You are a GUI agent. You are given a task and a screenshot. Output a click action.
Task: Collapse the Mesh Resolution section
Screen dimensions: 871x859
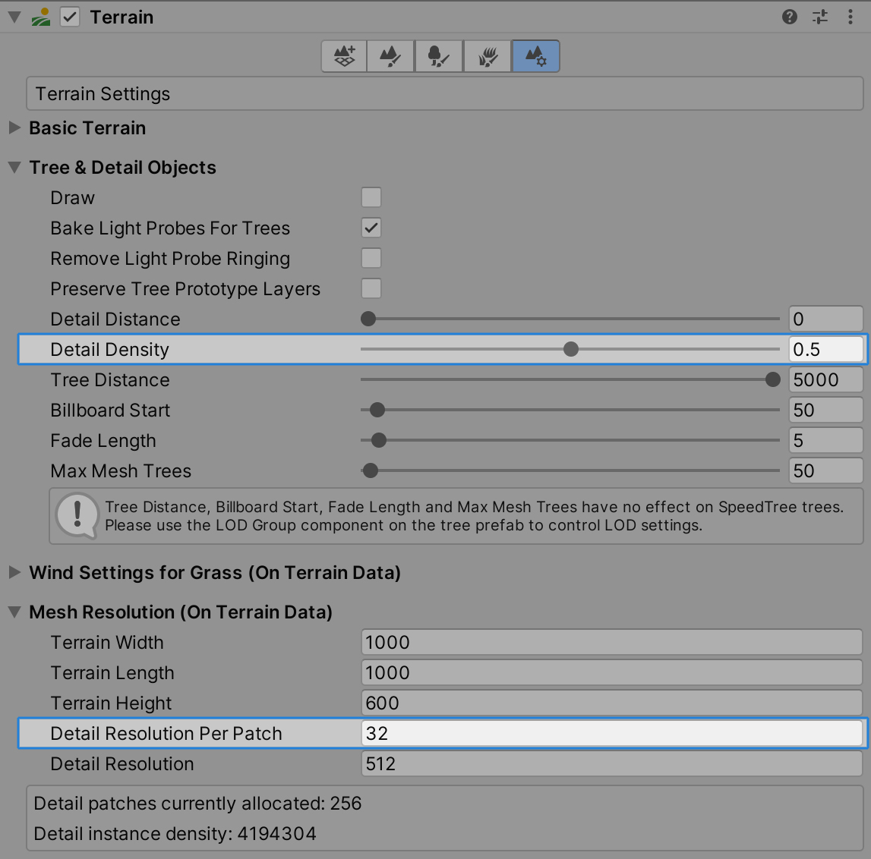14,612
